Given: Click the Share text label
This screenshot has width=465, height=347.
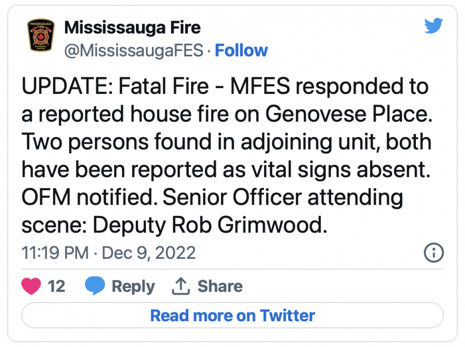Looking at the screenshot, I should point(220,287).
